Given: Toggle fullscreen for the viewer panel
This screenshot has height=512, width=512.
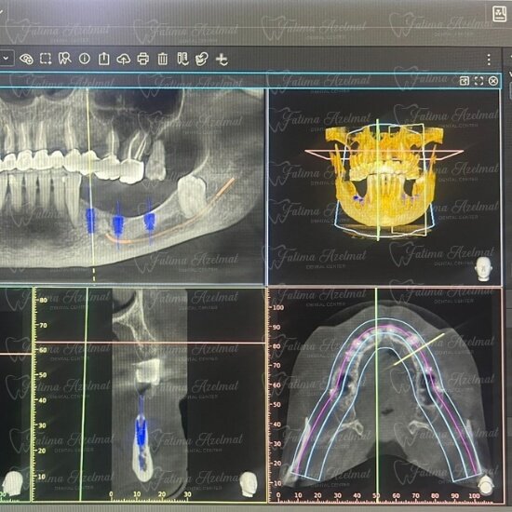Looking at the screenshot, I should pyautogui.click(x=478, y=81).
